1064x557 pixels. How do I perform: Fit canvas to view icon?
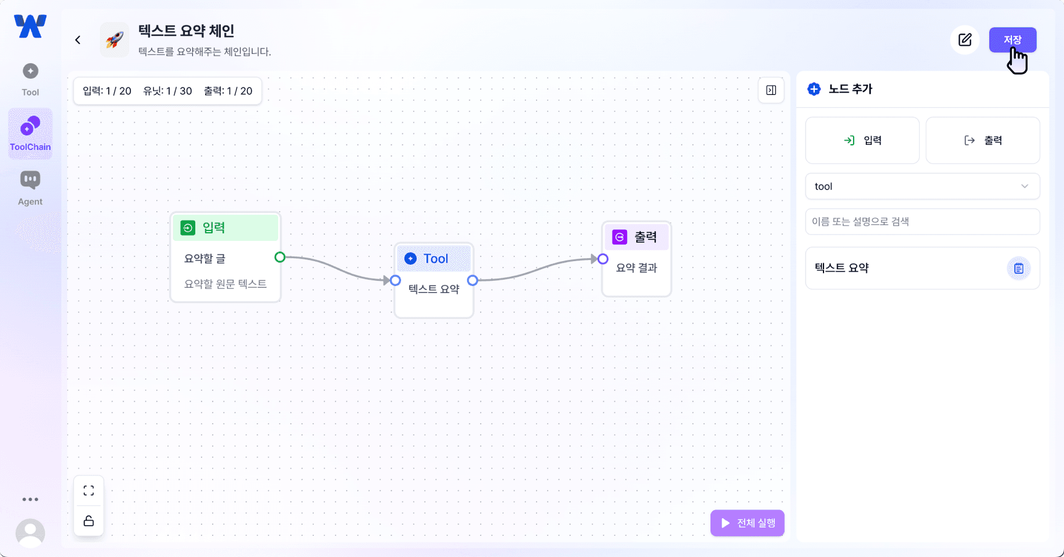tap(89, 491)
